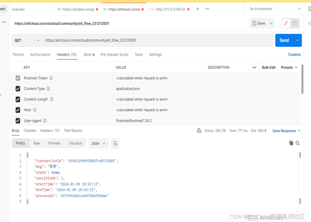311x222 pixels.
Task: Open Presets dropdown
Action: click(x=289, y=68)
